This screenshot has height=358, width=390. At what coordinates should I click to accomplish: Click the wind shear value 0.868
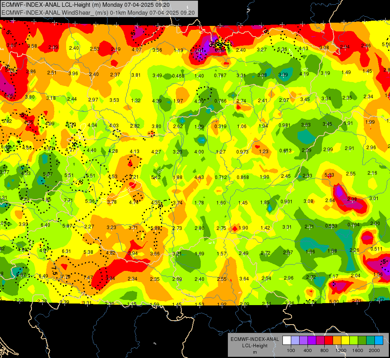(x=243, y=177)
